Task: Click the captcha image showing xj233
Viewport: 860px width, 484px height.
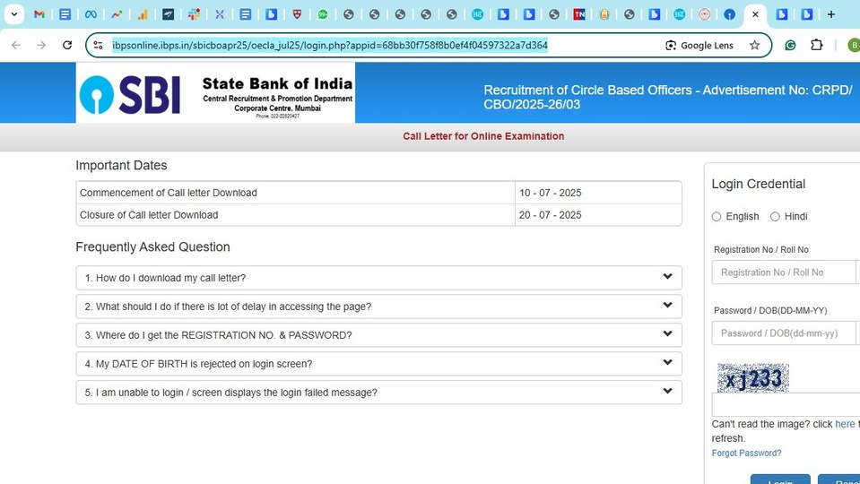Action: [753, 378]
